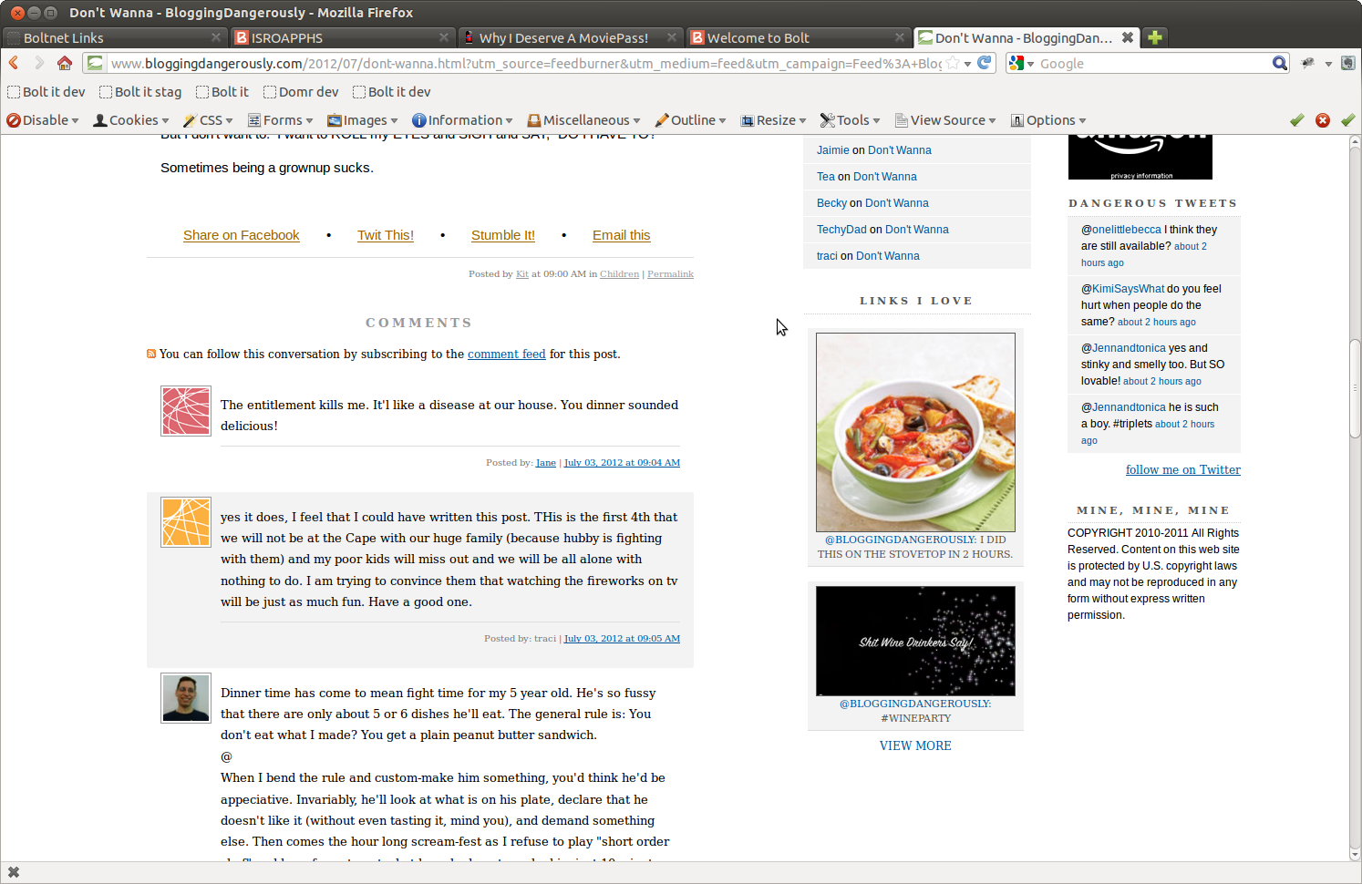Click VIEW MORE under Links I Love
The width and height of the screenshot is (1362, 884).
915,745
